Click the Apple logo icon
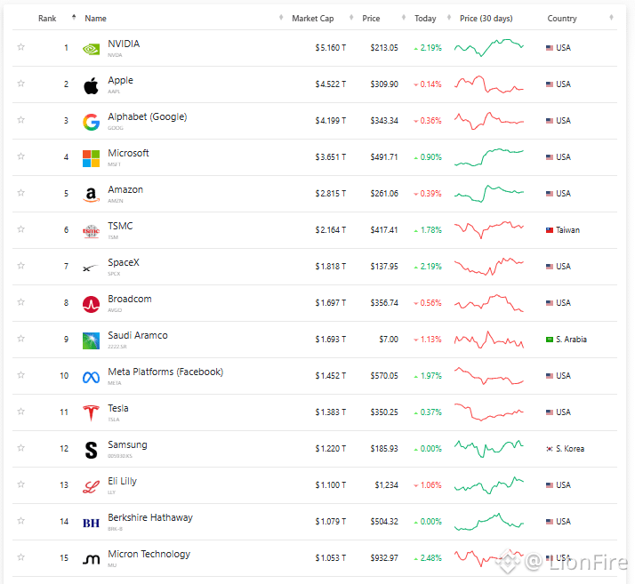635x584 pixels. click(91, 85)
